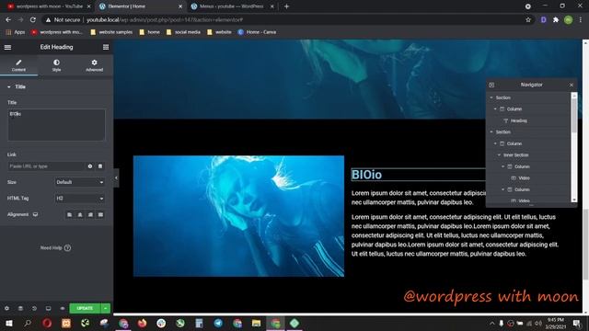The width and height of the screenshot is (589, 331).
Task: Open File Explorer from taskbar
Action: [256, 323]
